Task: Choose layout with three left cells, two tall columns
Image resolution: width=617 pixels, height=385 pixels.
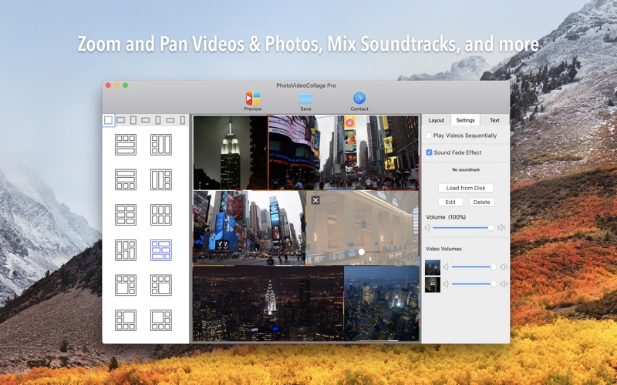Action: [161, 145]
